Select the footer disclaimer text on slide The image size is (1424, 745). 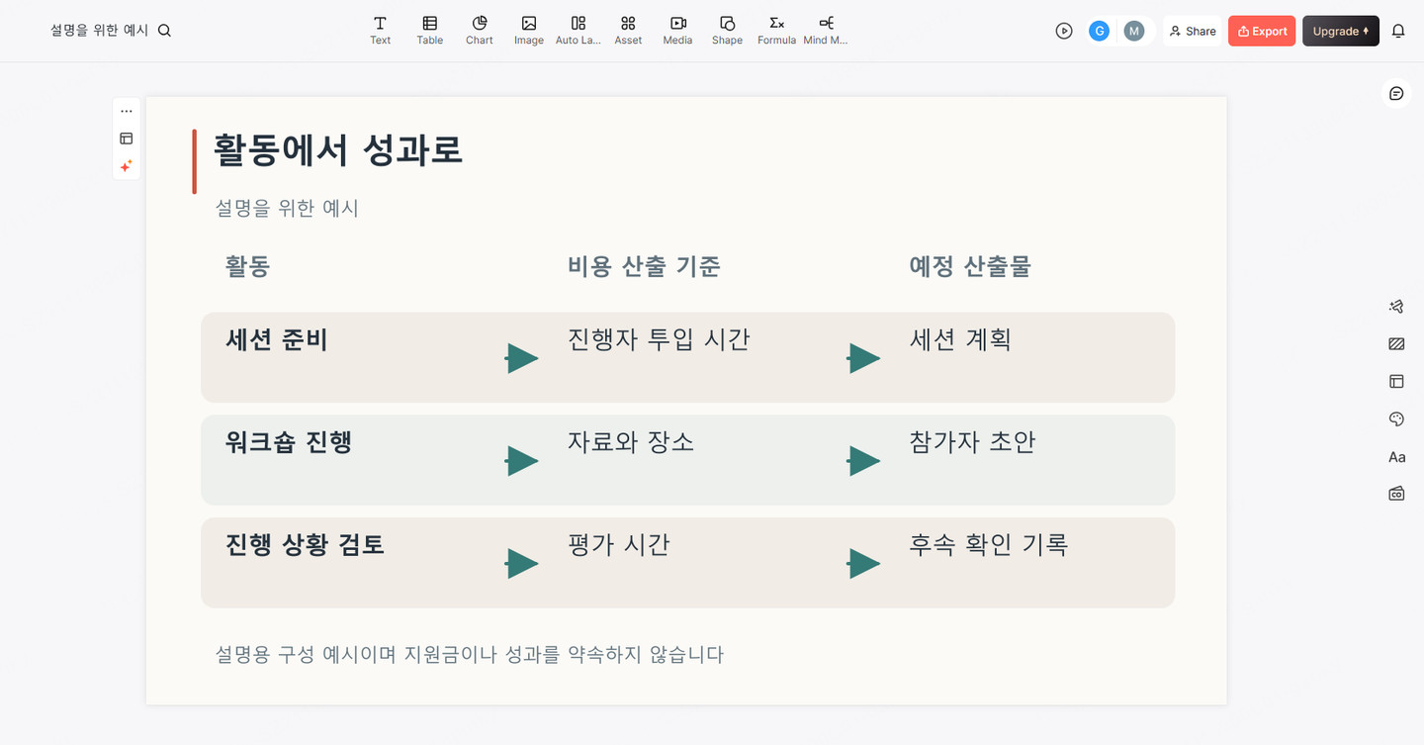coord(470,655)
